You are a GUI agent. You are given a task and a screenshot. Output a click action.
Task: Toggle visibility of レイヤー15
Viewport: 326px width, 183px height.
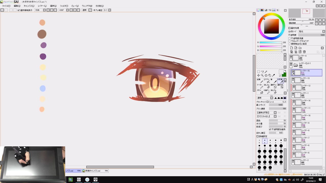coord(293,71)
